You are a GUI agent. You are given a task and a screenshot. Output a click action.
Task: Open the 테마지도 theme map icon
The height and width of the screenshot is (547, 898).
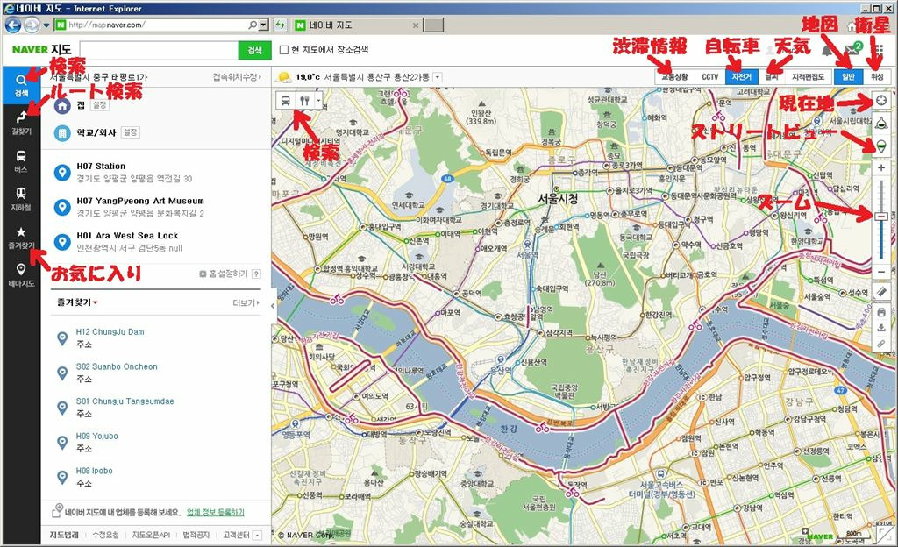click(21, 275)
